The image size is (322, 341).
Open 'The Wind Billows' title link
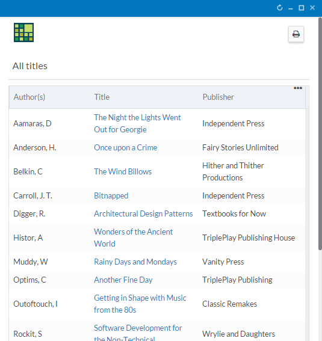tap(123, 171)
